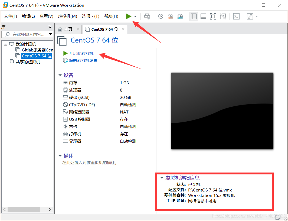Viewport: 288px width, 221px height.
Task: Minimize the VMware Workstation window
Action: (x=247, y=5)
